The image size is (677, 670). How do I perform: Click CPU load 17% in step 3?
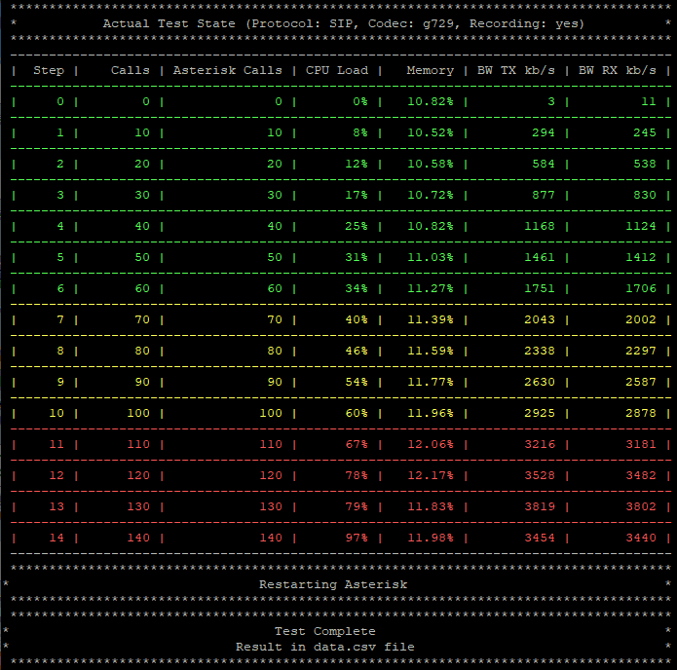coord(357,195)
